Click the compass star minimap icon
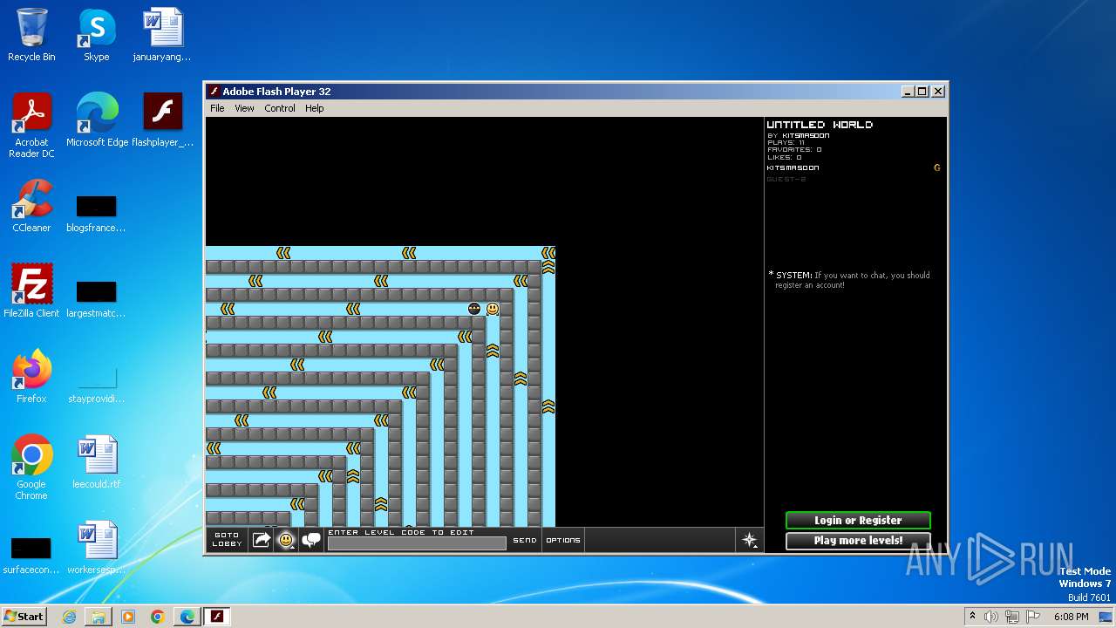 coord(749,540)
